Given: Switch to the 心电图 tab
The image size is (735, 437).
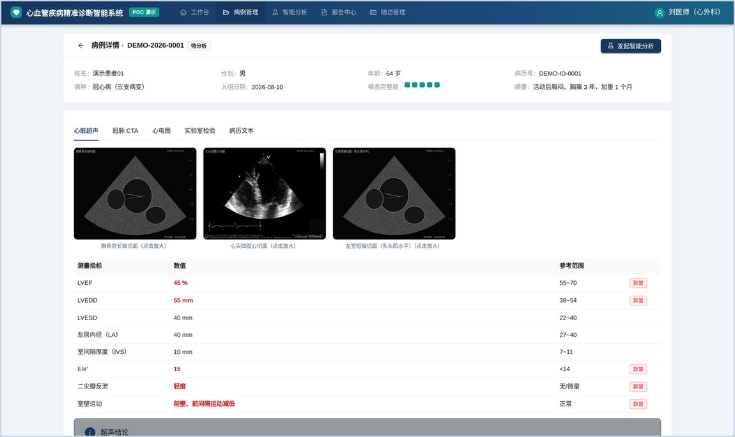Looking at the screenshot, I should (161, 131).
